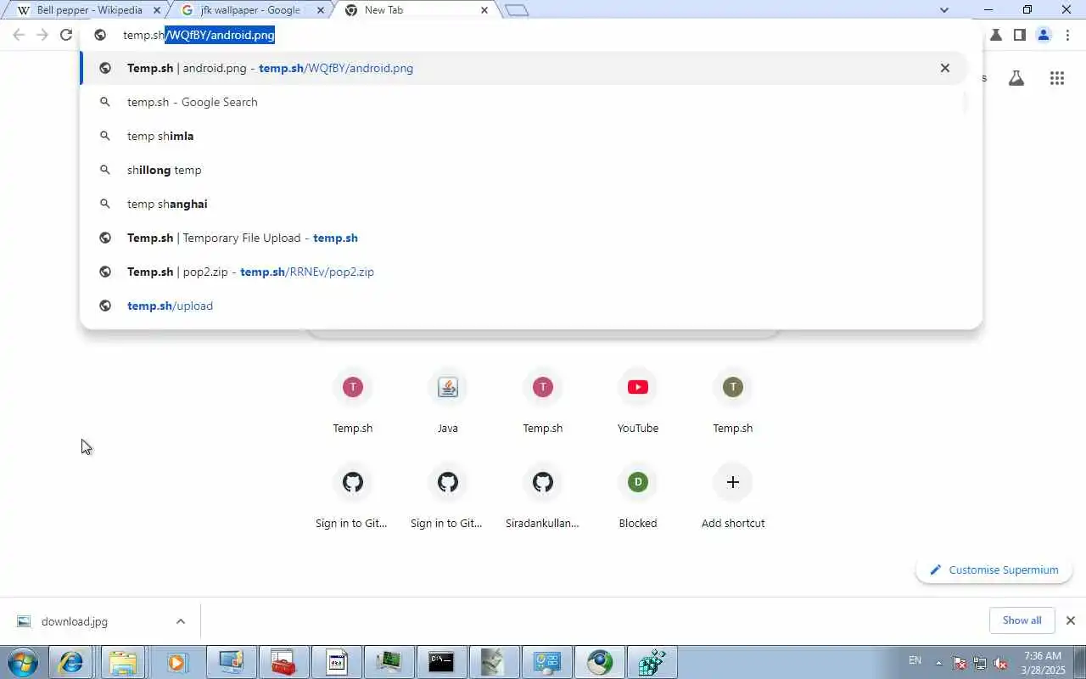
Task: Open Internet Explorer from taskbar
Action: pos(70,662)
